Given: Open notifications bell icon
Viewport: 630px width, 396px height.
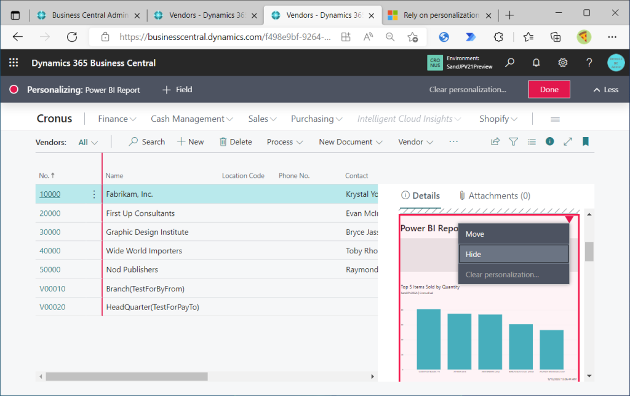Looking at the screenshot, I should point(536,63).
